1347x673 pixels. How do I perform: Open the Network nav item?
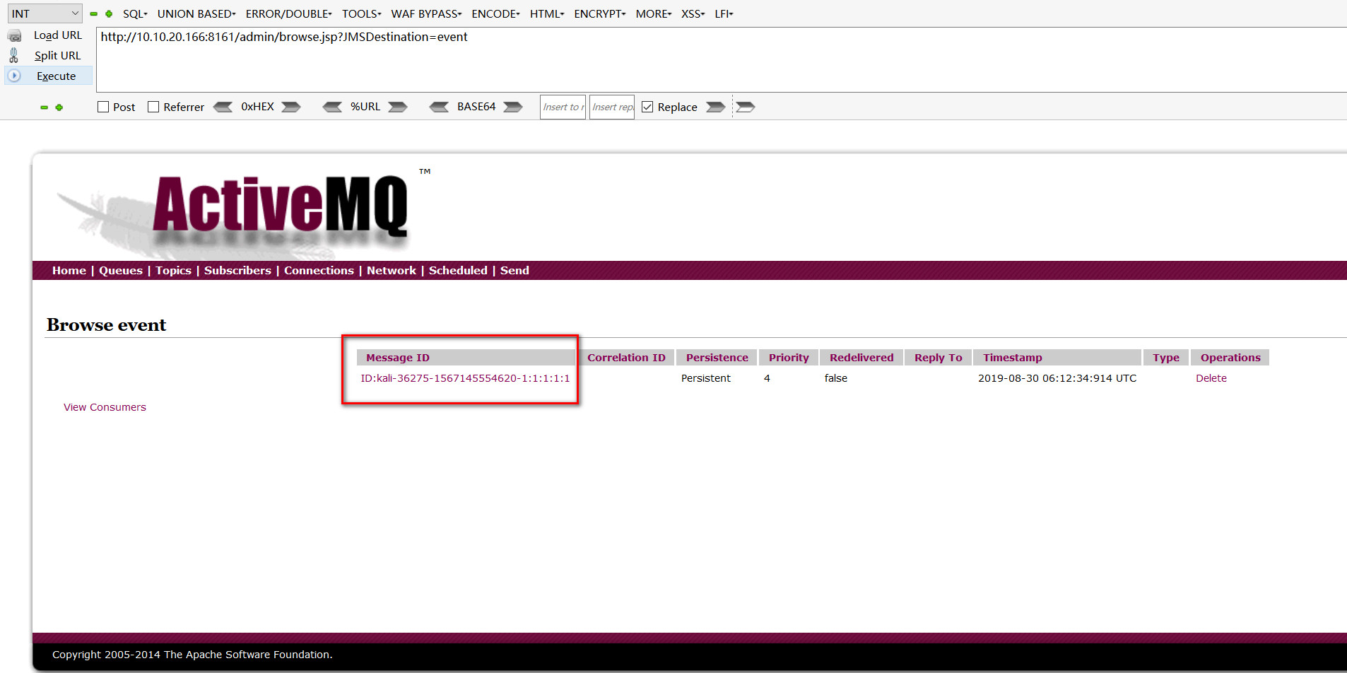tap(392, 271)
